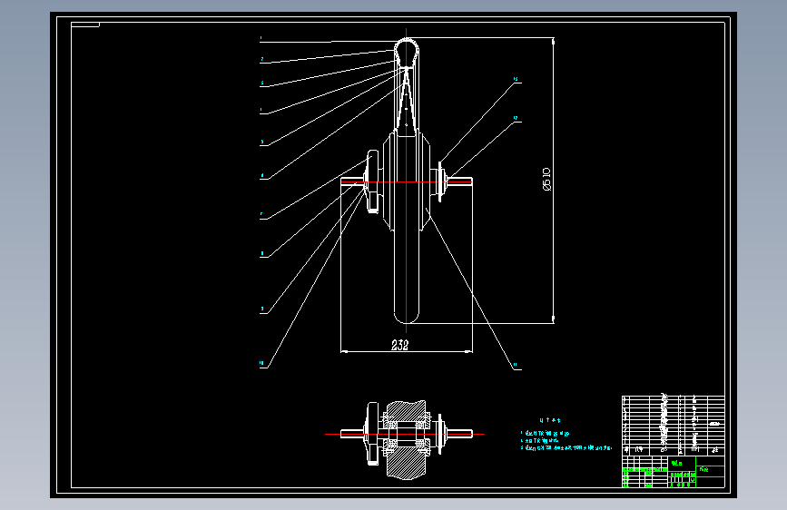
Task: Click the last cyan technical note line
Action: point(566,447)
